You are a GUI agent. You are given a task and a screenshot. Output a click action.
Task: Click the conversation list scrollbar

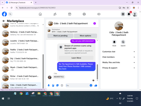(x=43, y=71)
